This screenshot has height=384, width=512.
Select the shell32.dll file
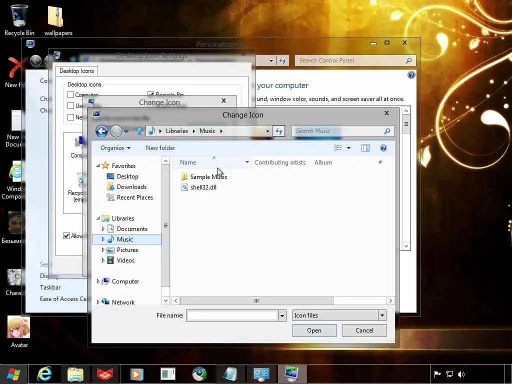[199, 187]
